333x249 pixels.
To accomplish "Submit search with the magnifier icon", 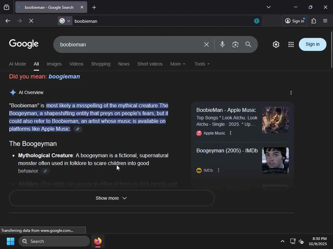I will tap(248, 44).
